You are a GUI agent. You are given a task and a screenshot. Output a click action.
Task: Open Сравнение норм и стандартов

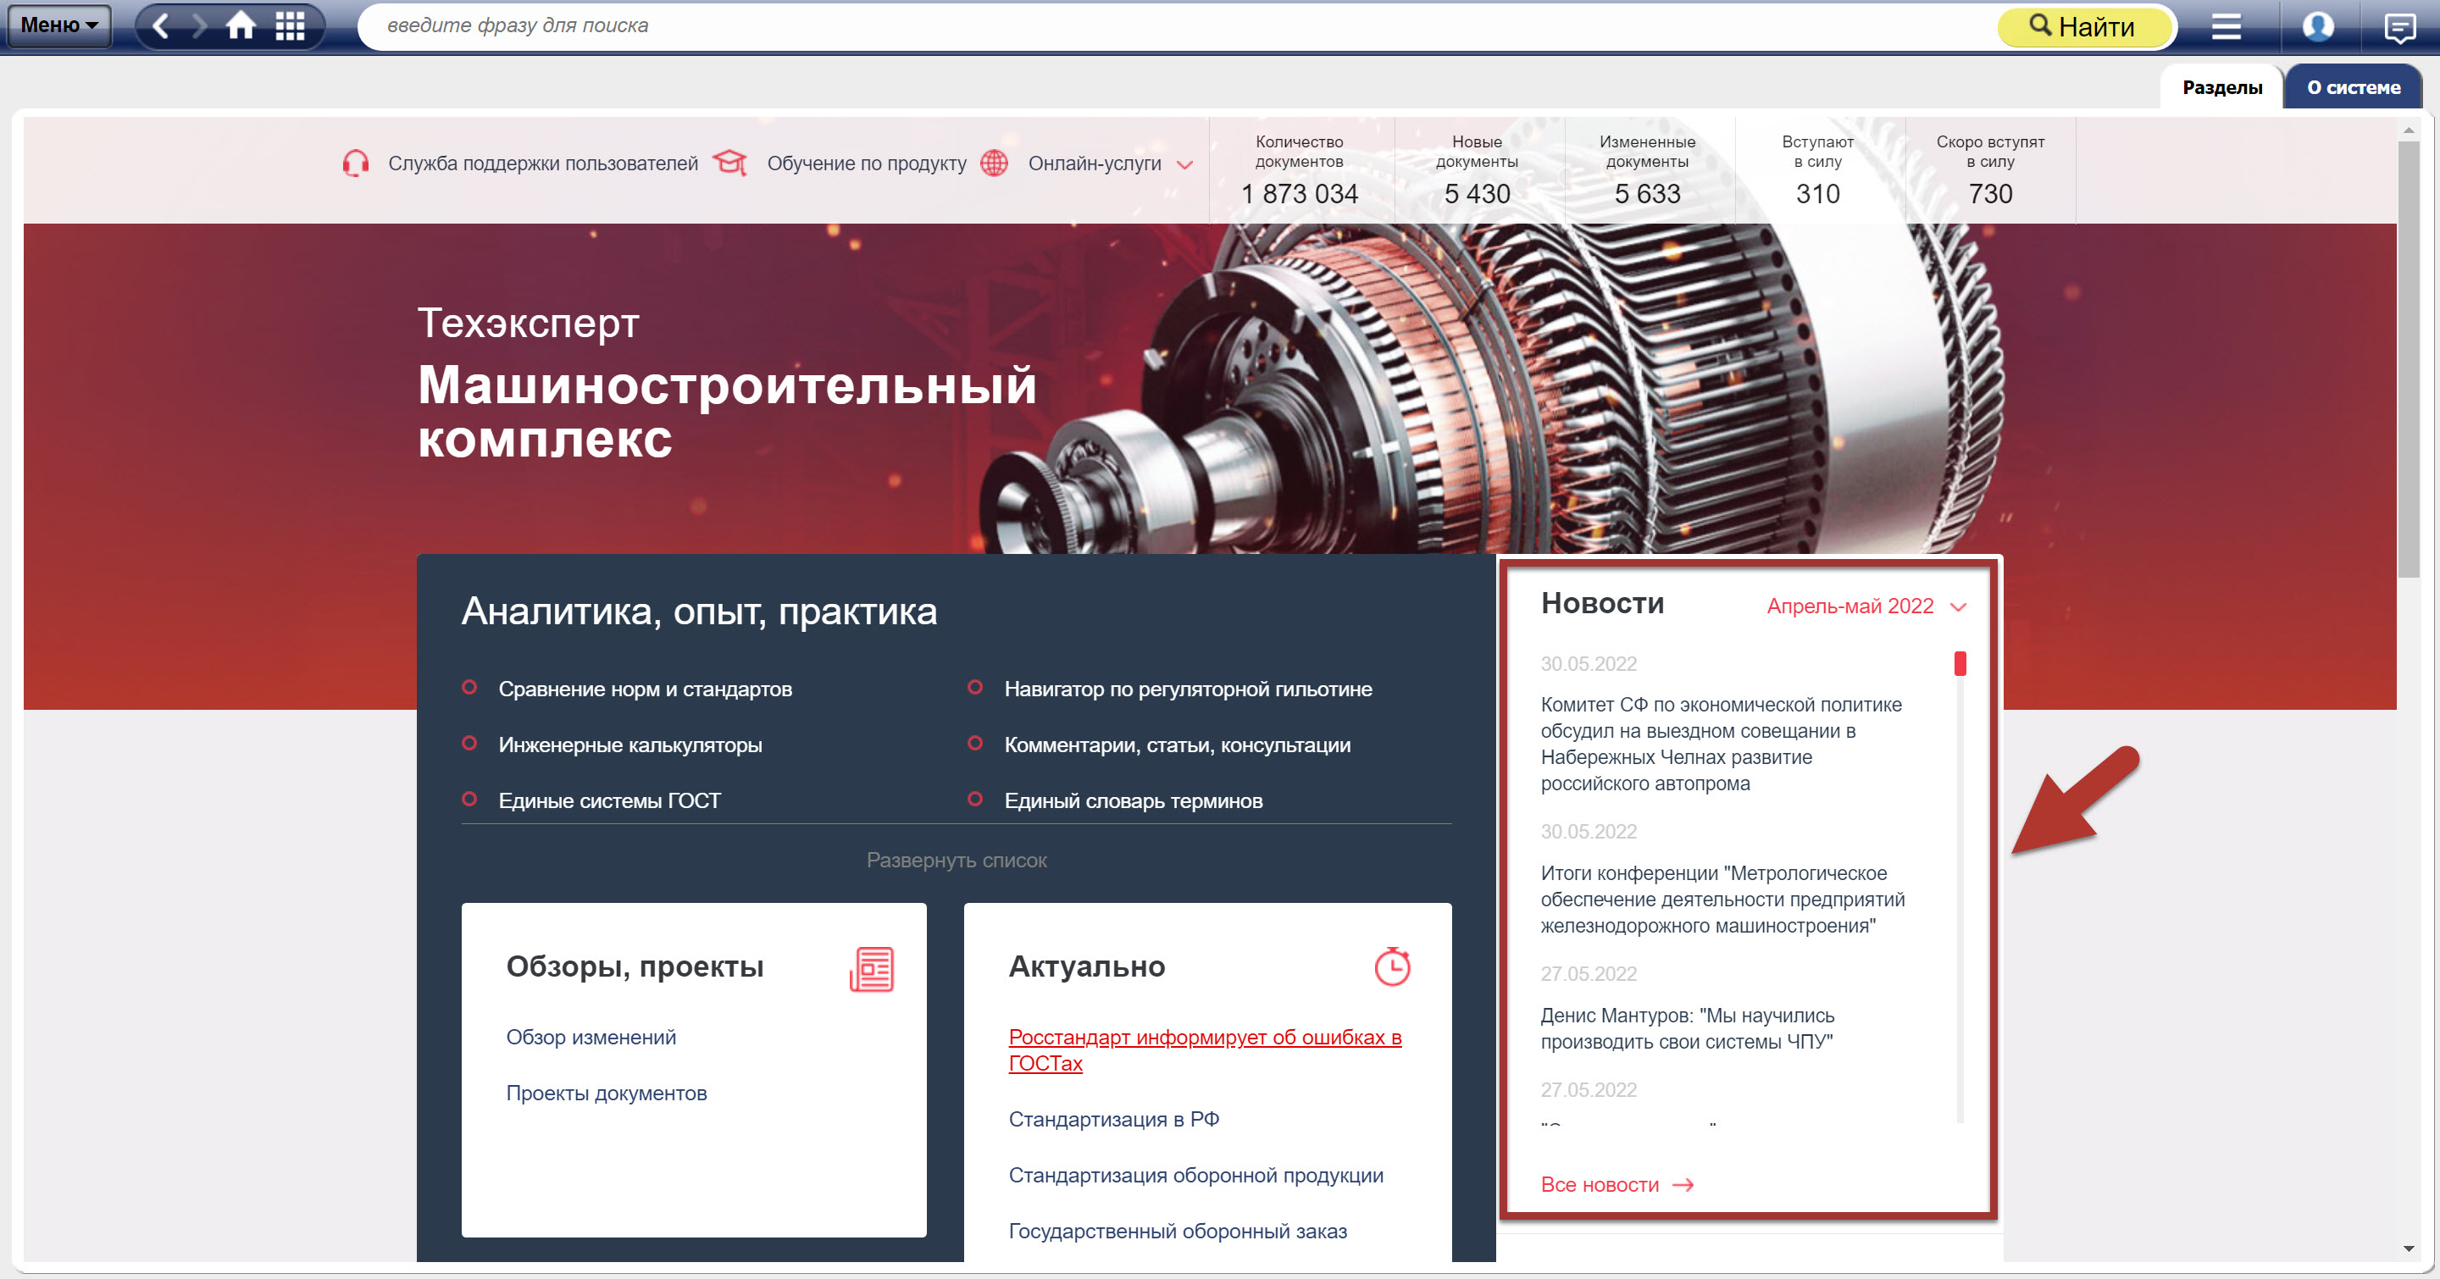coord(645,689)
